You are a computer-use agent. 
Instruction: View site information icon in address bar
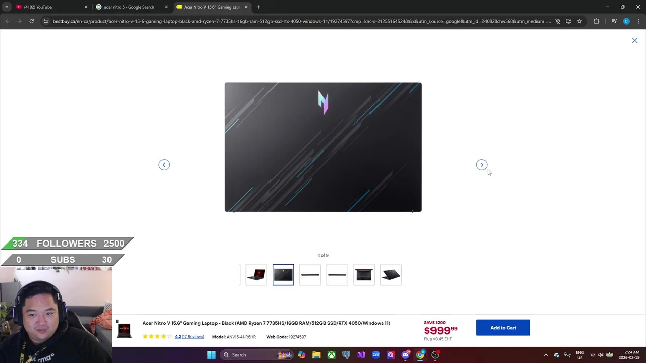[x=46, y=21]
